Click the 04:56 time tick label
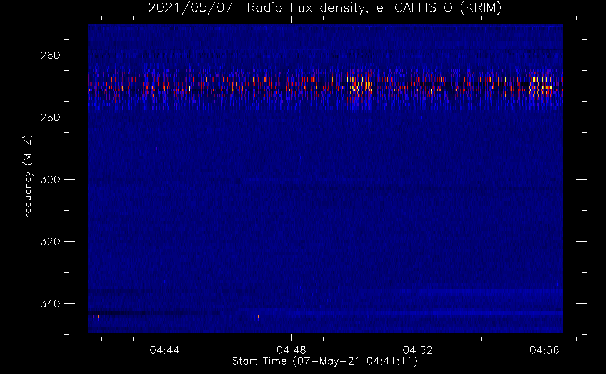This screenshot has height=374, width=606. coord(545,350)
